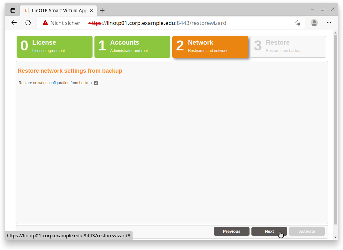The width and height of the screenshot is (343, 250).
Task: Click the Previous button
Action: pos(232,232)
